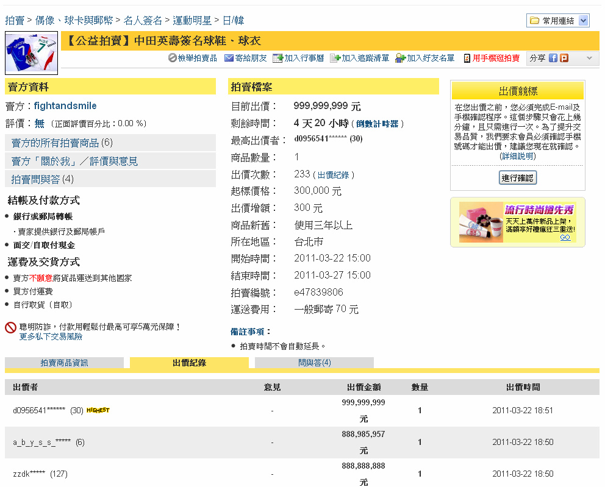
Task: Click the mobile phone icon for 用手機逛拍賣
Action: pyautogui.click(x=467, y=59)
